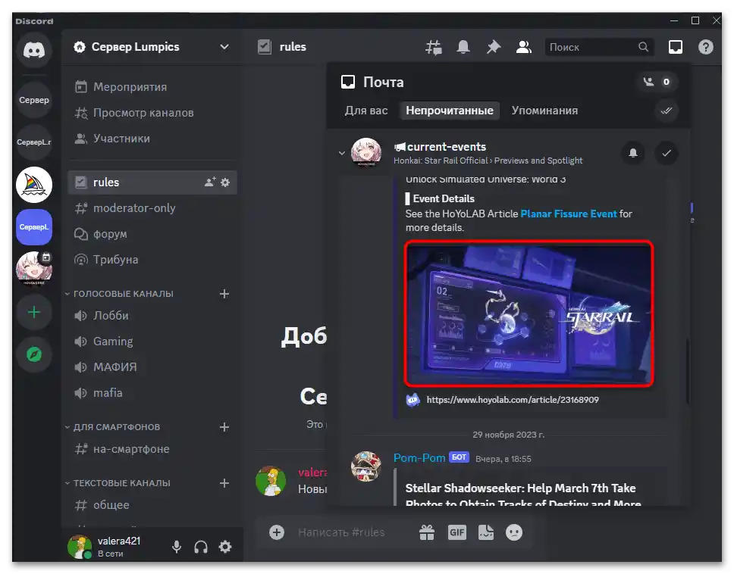The image size is (734, 574).
Task: Open the sticker picker icon
Action: coord(486,532)
